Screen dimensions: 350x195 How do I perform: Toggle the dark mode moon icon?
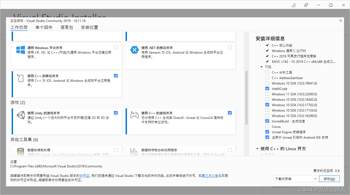tap(294, 5)
